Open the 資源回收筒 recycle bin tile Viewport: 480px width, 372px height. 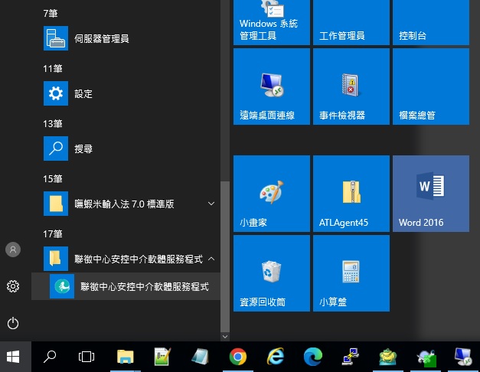271,273
